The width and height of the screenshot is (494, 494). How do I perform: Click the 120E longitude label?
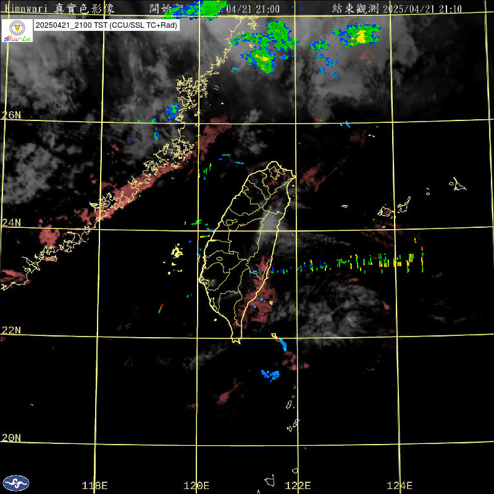pos(196,485)
